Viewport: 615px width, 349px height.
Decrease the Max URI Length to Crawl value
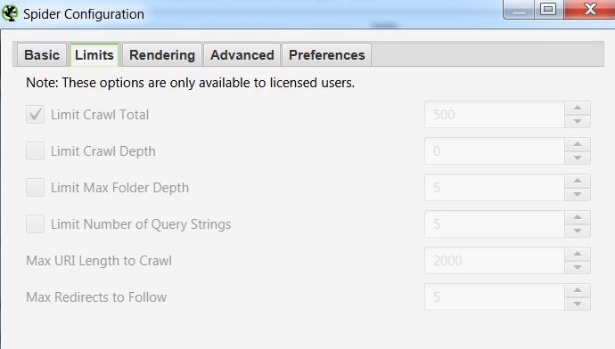578,267
